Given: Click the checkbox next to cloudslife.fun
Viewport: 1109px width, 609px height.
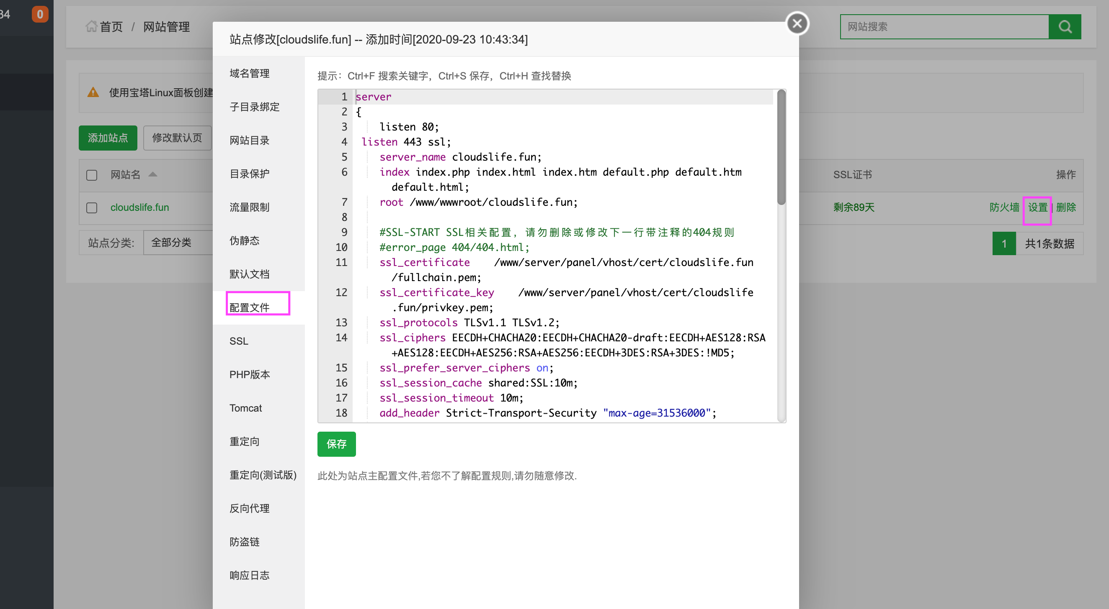Looking at the screenshot, I should (x=92, y=208).
